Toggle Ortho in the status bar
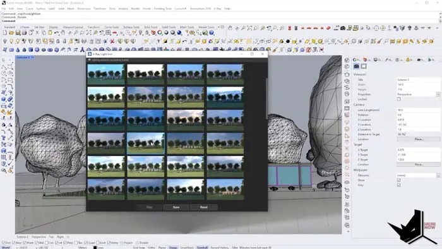The height and width of the screenshot is (249, 442). tap(152, 248)
